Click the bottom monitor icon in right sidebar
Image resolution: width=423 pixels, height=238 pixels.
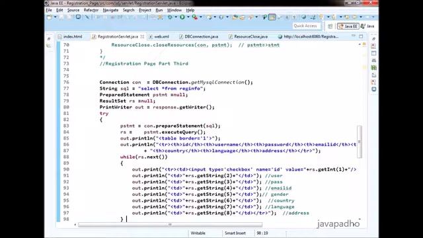tap(373, 89)
